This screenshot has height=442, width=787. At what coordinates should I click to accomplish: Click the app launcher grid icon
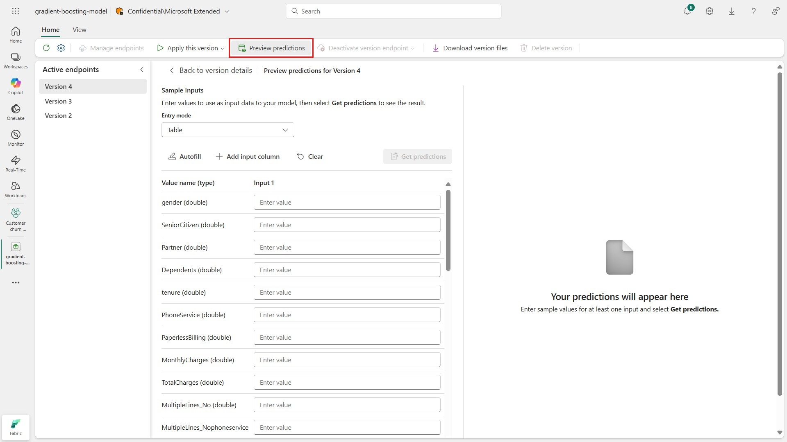pyautogui.click(x=16, y=11)
